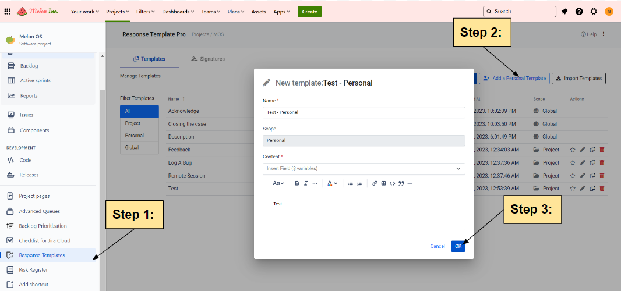Cancel the new template dialog
This screenshot has height=291, width=621.
click(437, 246)
